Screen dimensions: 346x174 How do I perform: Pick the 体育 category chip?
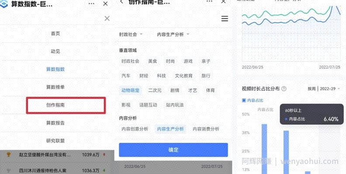click(x=210, y=90)
